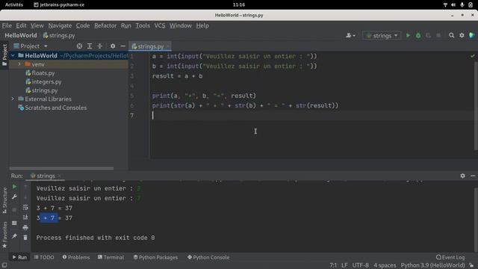Click the UTF-8 encoding in status bar
Viewport: 478px width, 269px height.
[x=360, y=265]
